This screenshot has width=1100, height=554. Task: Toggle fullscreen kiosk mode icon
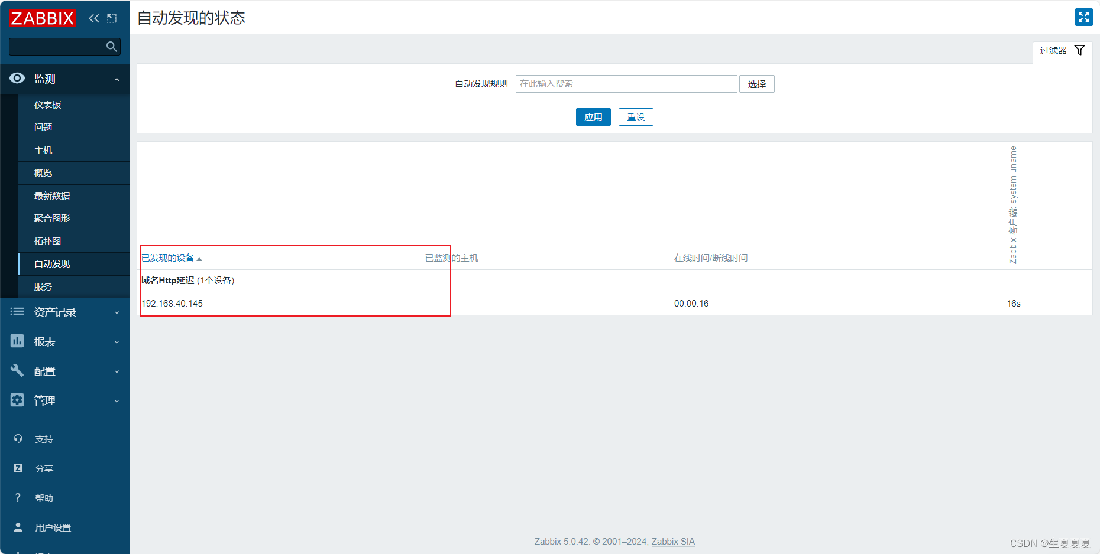pyautogui.click(x=1083, y=17)
